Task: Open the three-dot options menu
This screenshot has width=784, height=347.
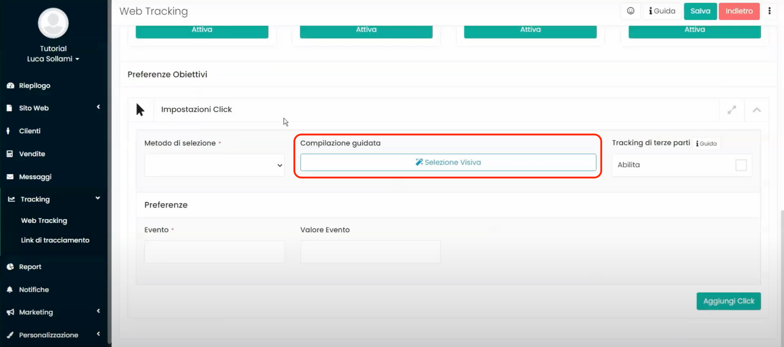Action: pos(769,11)
